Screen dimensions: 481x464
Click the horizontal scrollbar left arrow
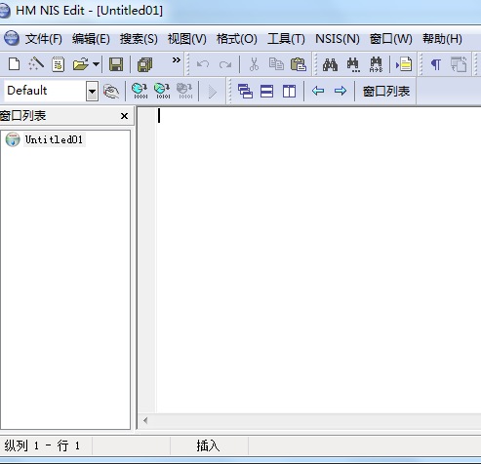click(x=145, y=421)
